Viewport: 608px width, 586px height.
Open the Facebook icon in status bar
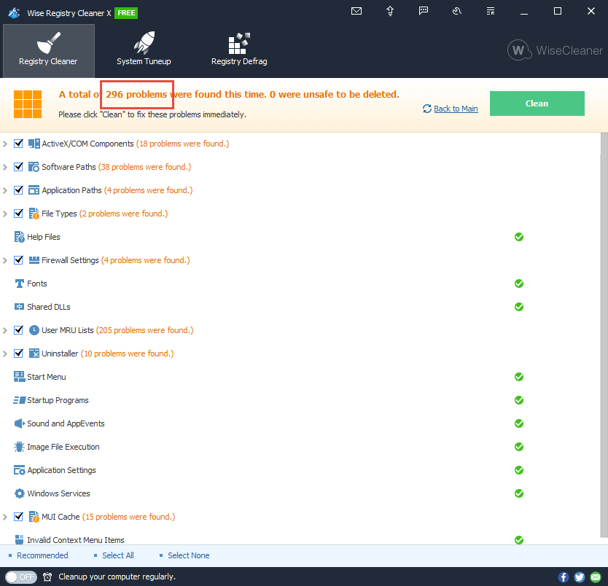(x=564, y=577)
